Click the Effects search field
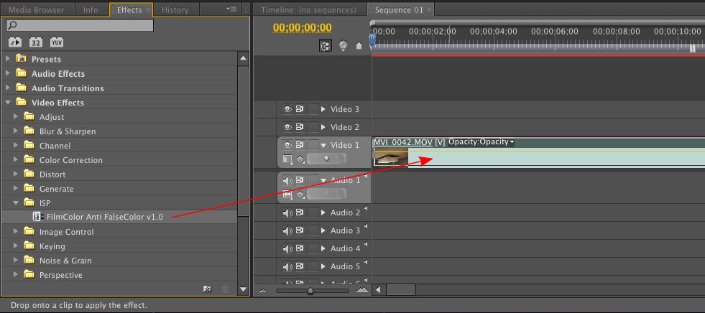The height and width of the screenshot is (313, 705). coord(80,26)
